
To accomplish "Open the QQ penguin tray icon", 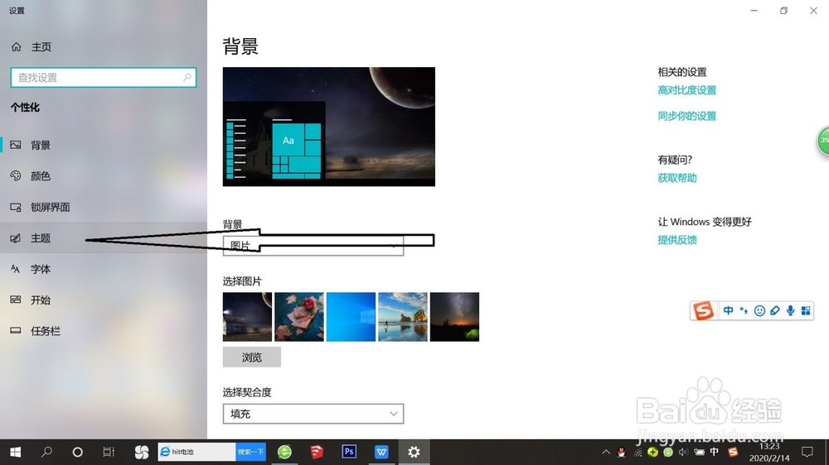I will pos(622,453).
